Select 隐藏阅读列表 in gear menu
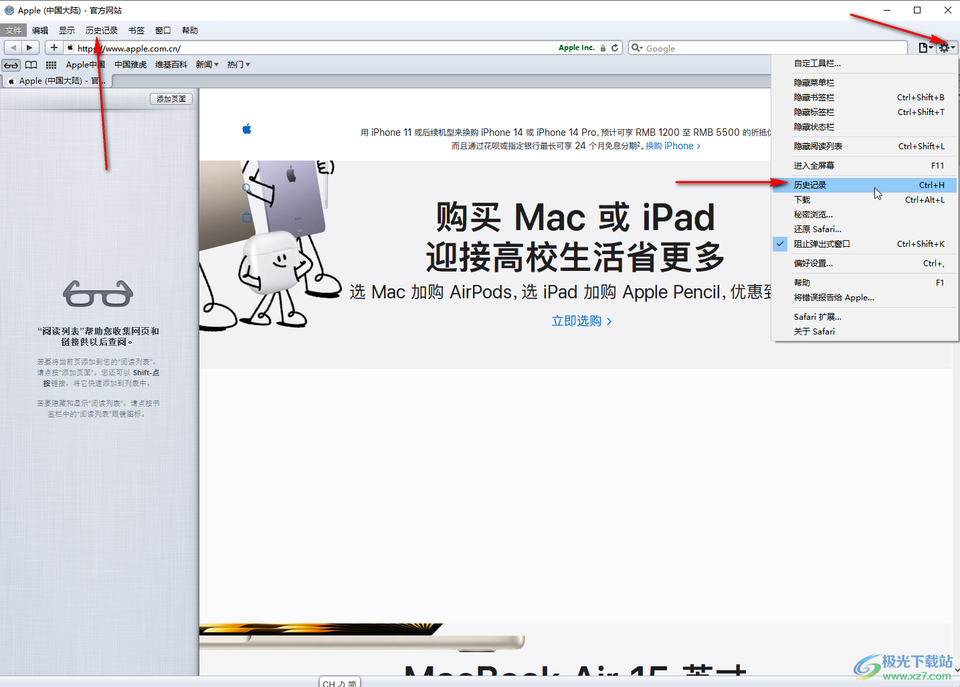Screen dimensions: 960x687 click(865, 146)
